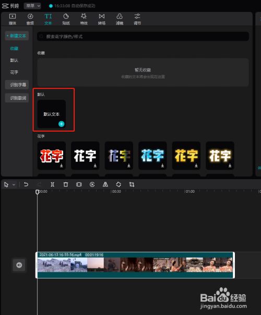
Task: Expand the pointer tool dropdown arrow
Action: click(x=14, y=184)
